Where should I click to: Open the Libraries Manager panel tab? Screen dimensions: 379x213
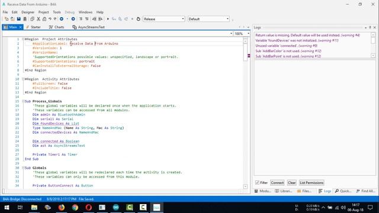click(284, 191)
